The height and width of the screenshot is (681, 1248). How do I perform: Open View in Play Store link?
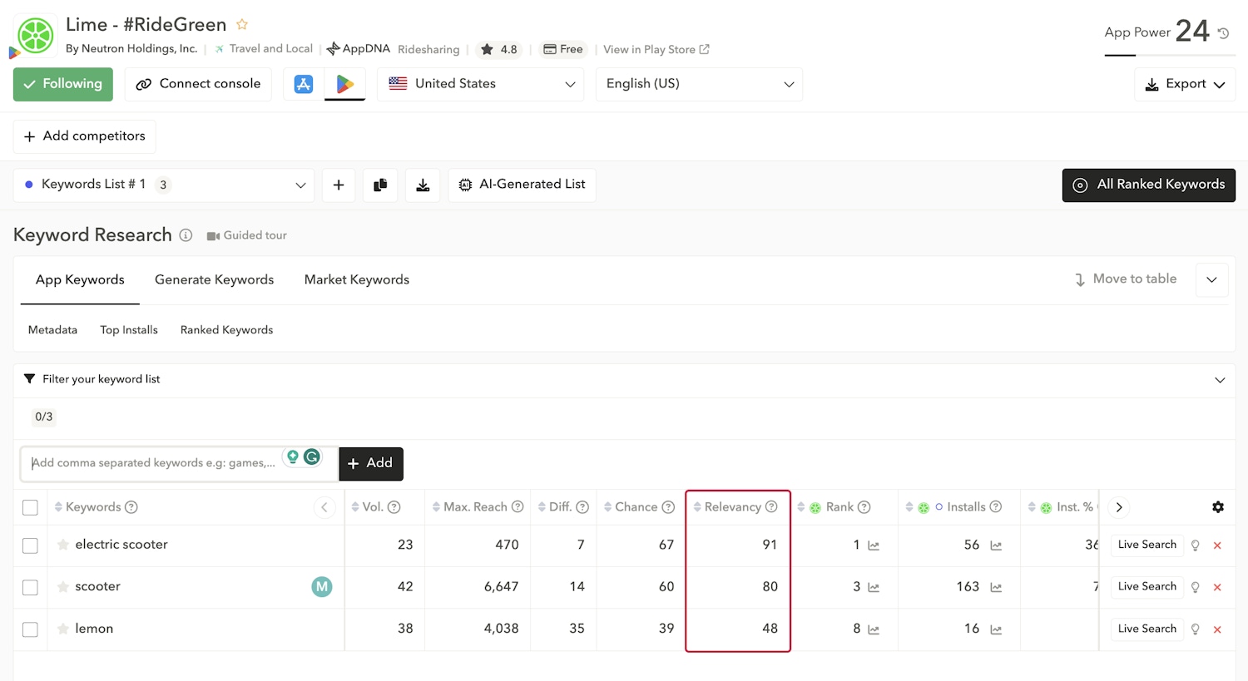656,50
